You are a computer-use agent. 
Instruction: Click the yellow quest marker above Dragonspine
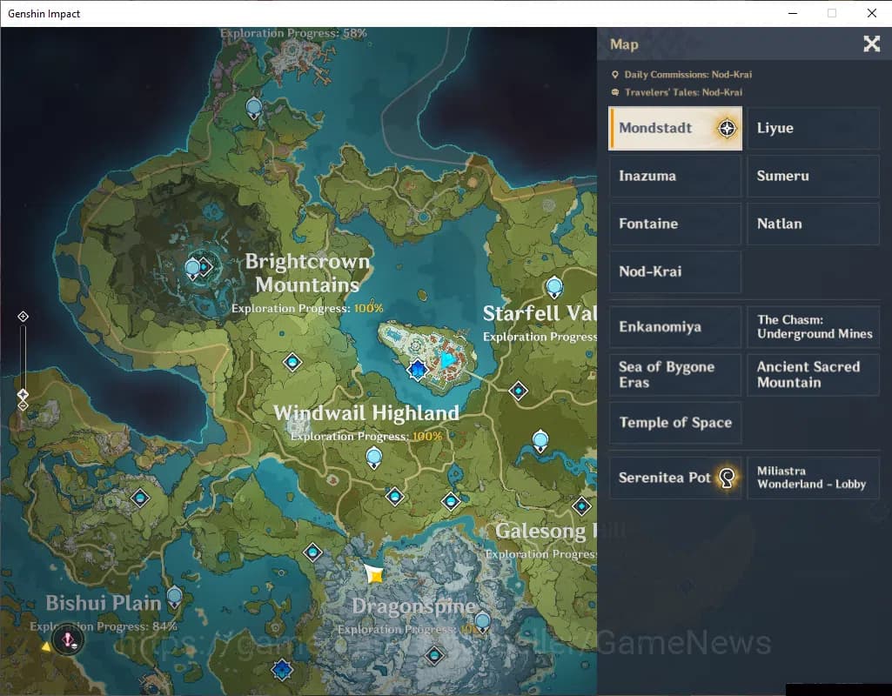coord(374,574)
